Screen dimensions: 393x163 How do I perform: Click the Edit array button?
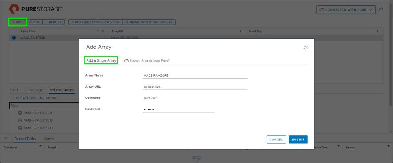point(34,22)
